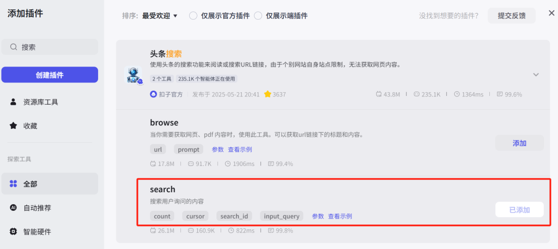Click the 智能硬件 chip icon

13,231
